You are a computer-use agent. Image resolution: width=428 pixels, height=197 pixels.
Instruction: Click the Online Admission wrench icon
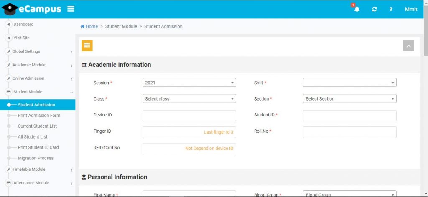tap(9, 78)
